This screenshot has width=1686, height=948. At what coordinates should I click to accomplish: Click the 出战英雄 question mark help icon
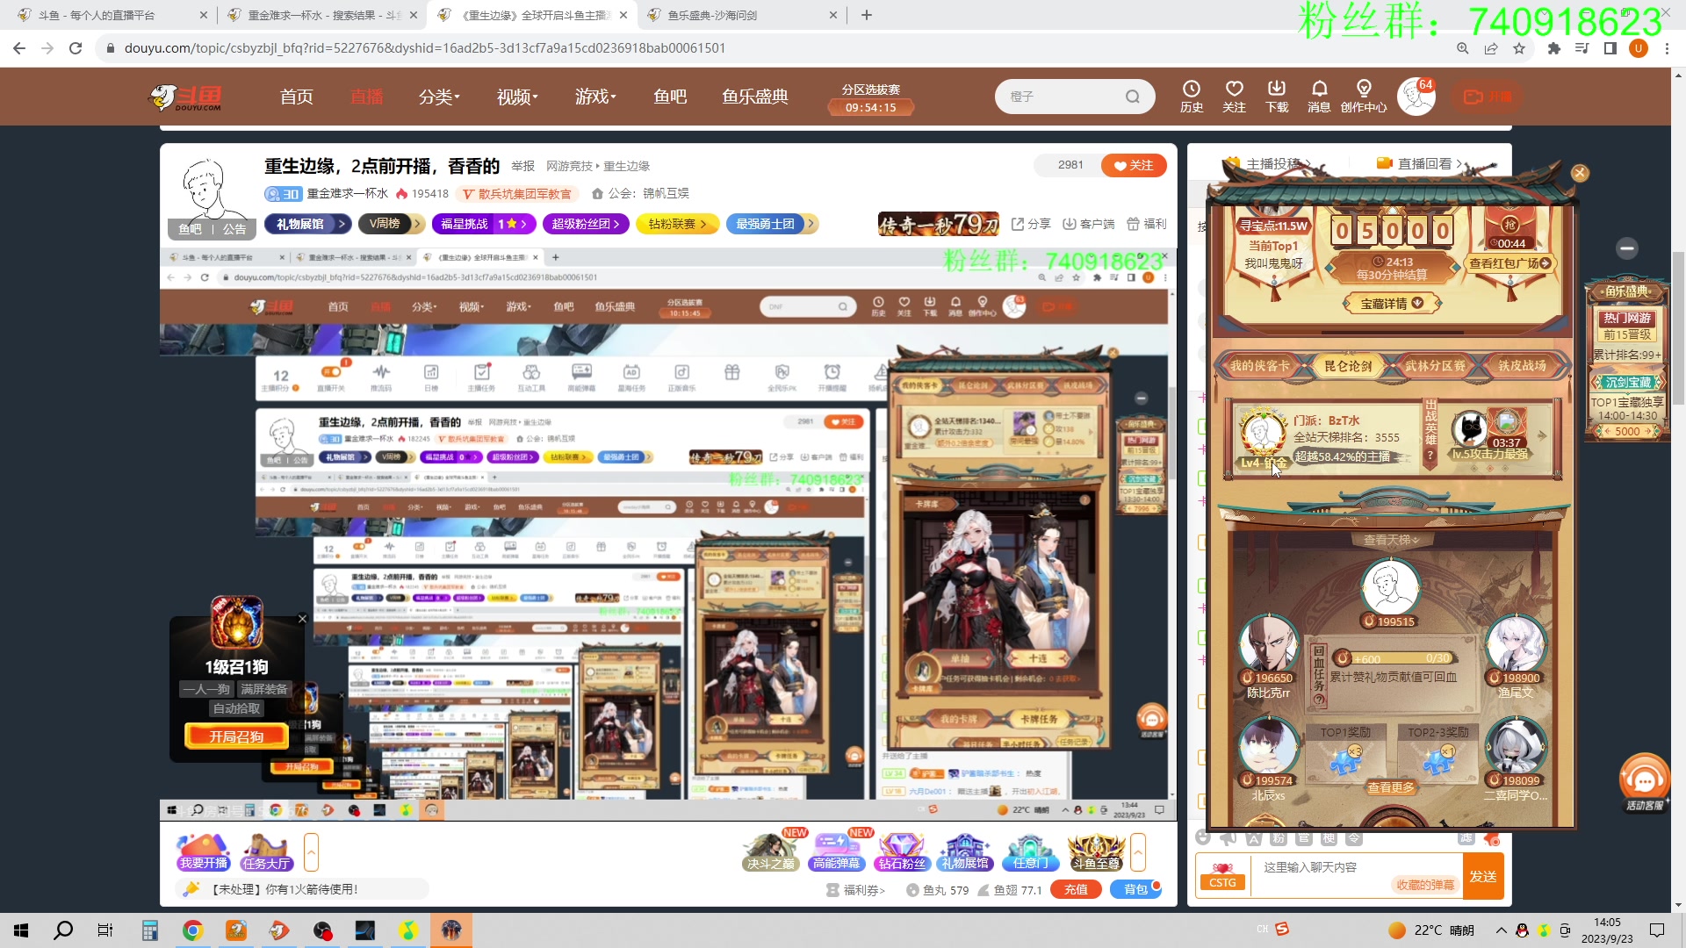(x=1430, y=455)
